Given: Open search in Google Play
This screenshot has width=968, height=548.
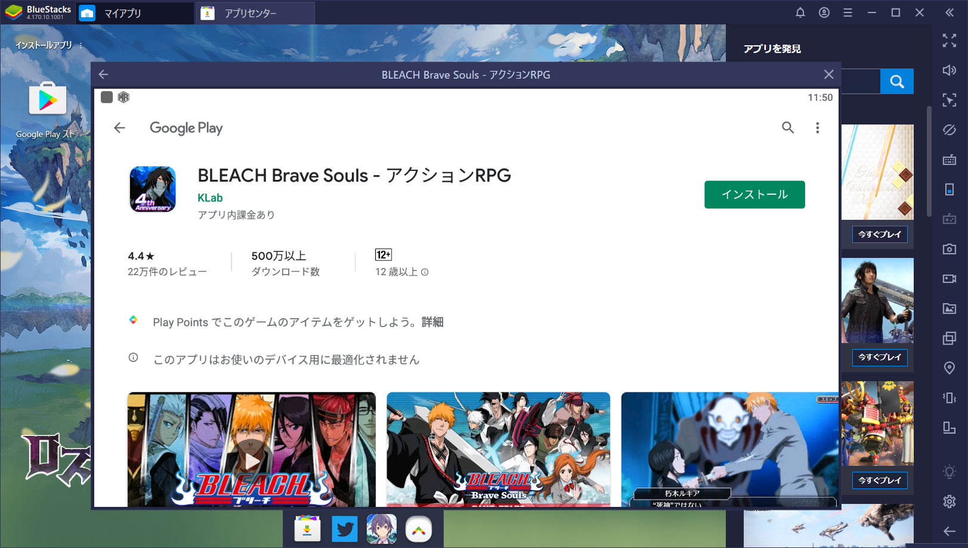Looking at the screenshot, I should pos(788,127).
